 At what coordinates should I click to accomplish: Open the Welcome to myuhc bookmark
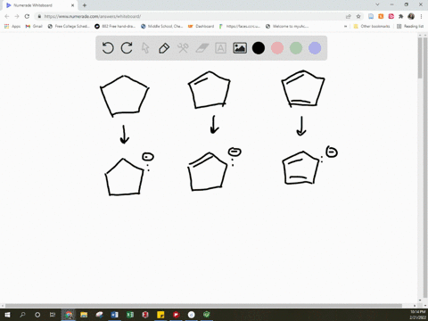287,26
